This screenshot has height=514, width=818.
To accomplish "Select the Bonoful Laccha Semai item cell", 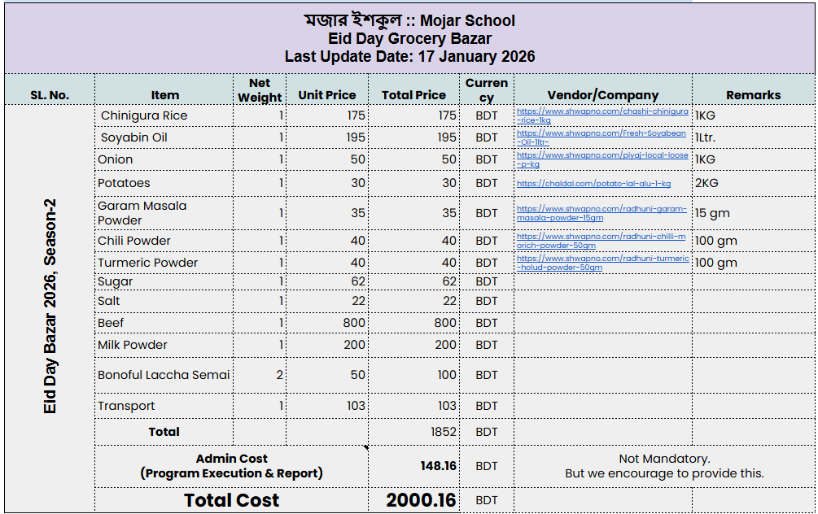I will (164, 375).
